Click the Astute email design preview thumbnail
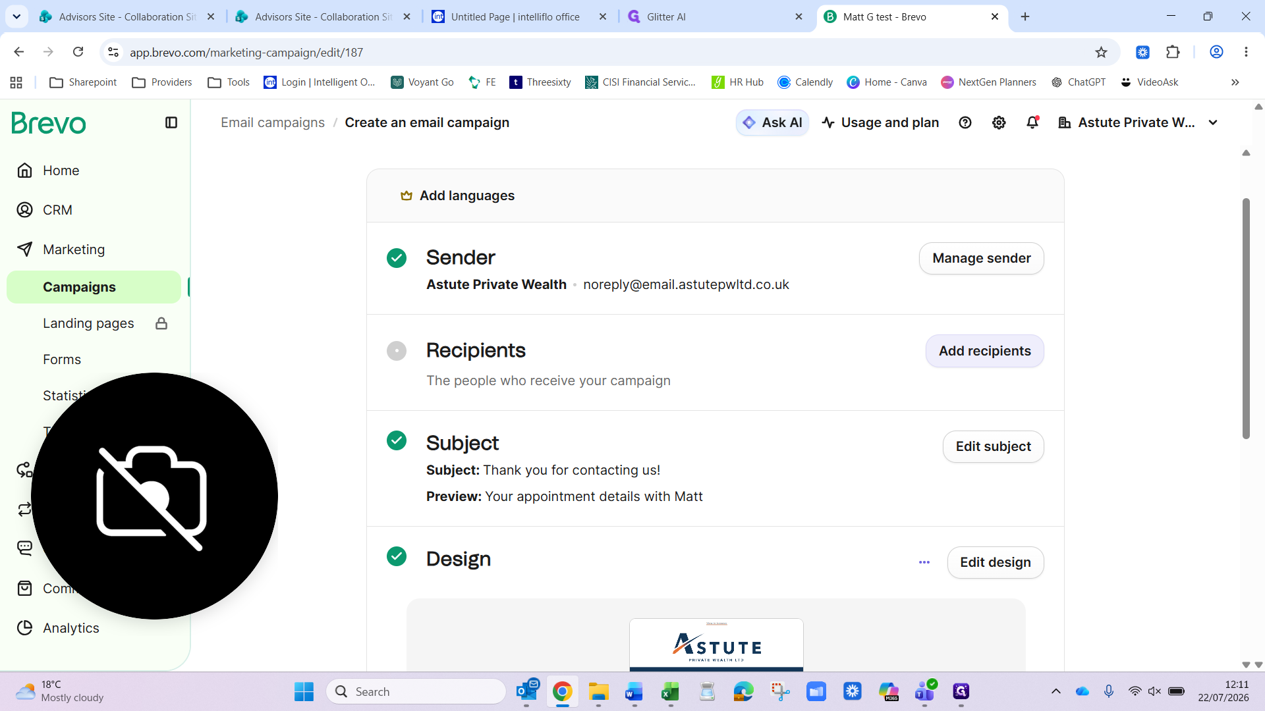This screenshot has width=1265, height=711. coord(716,645)
